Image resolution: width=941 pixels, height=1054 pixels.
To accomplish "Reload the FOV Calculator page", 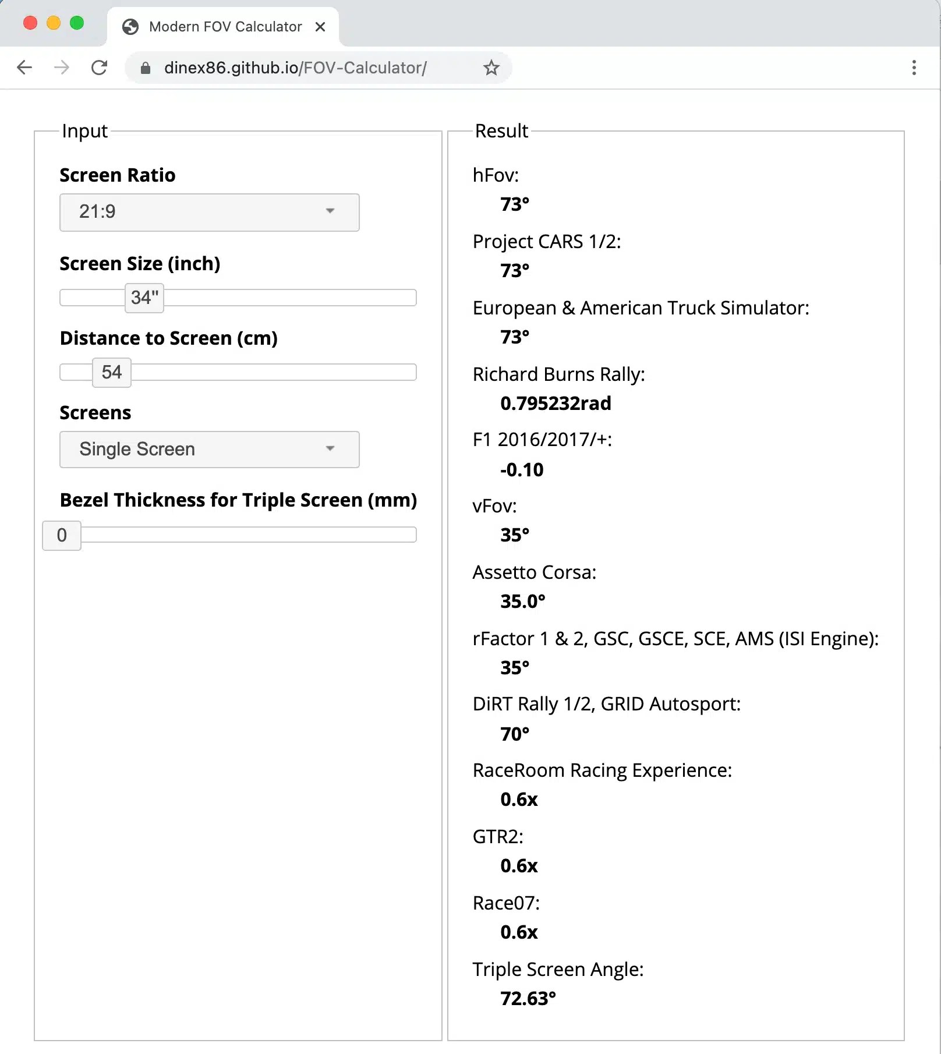I will pyautogui.click(x=100, y=68).
